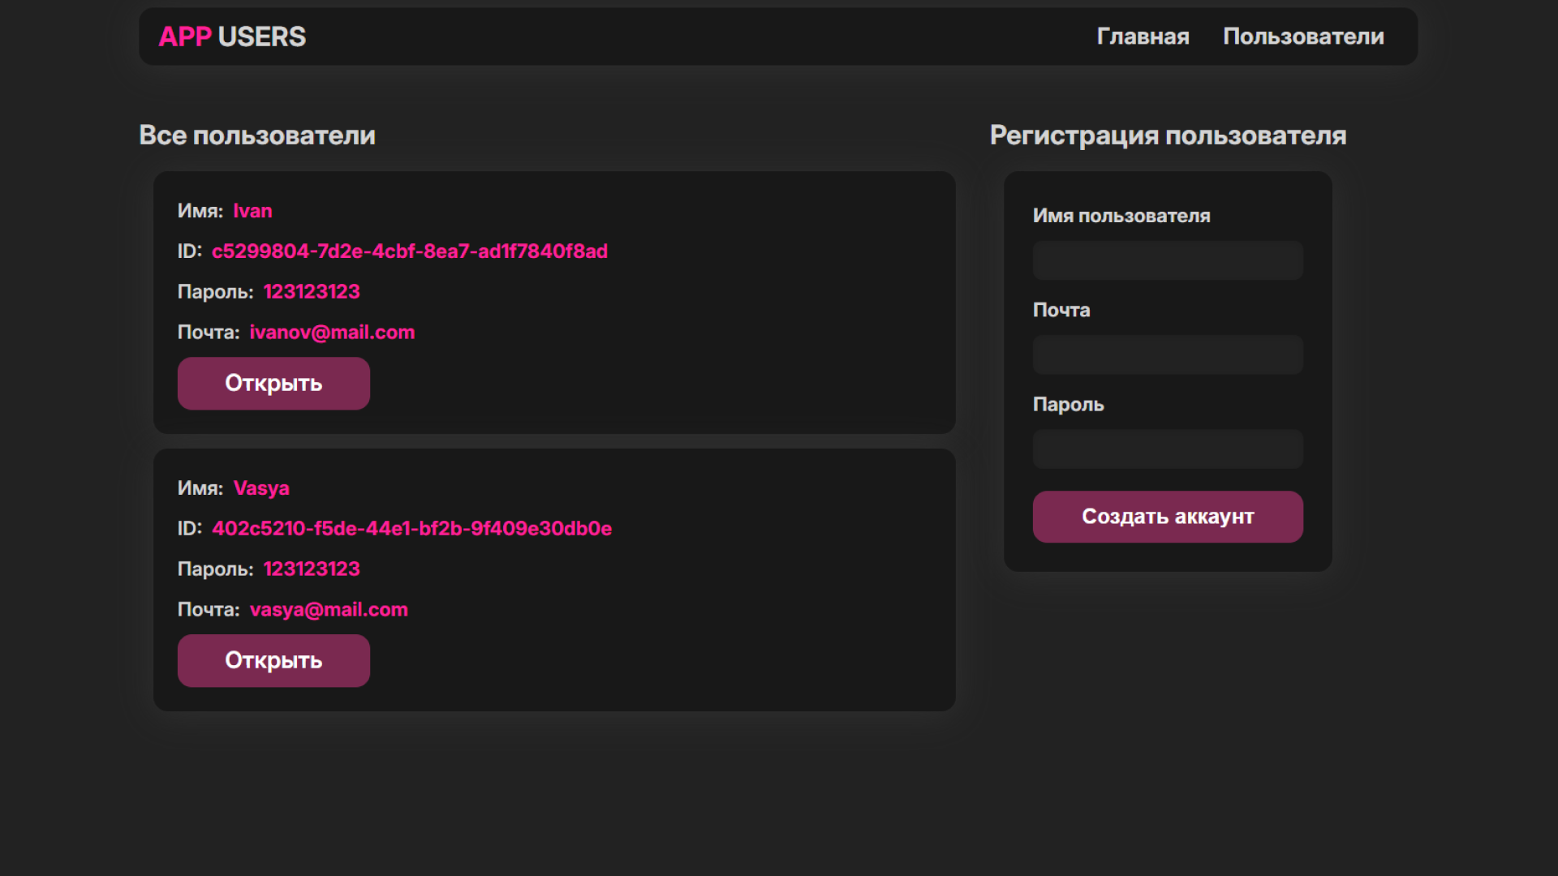
Task: Click the name Vasya in second card
Action: click(261, 488)
